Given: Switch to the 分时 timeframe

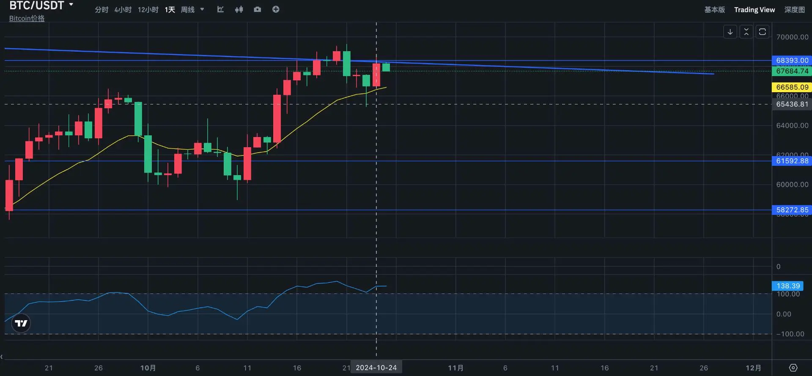Looking at the screenshot, I should pos(101,10).
